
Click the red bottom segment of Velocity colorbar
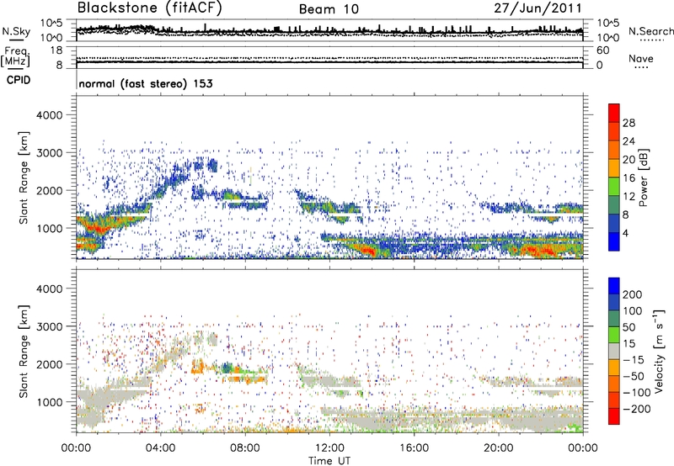614,416
